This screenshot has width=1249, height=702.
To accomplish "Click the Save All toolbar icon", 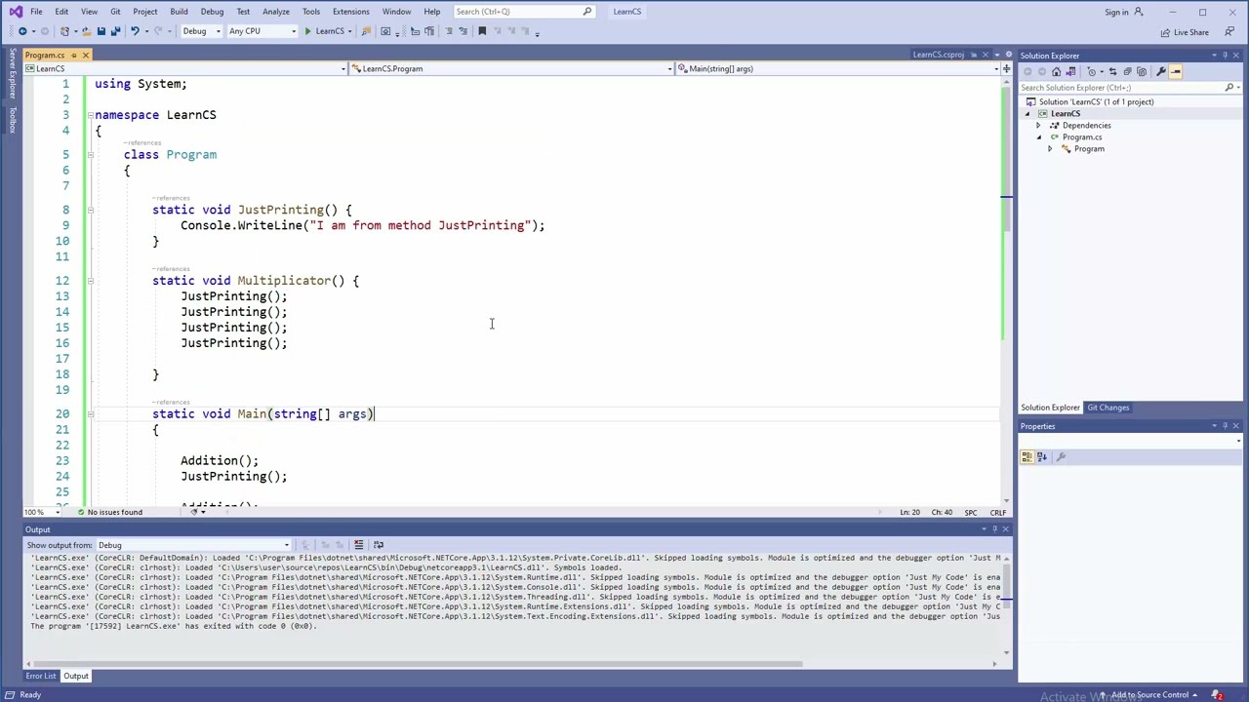I will pos(115,31).
